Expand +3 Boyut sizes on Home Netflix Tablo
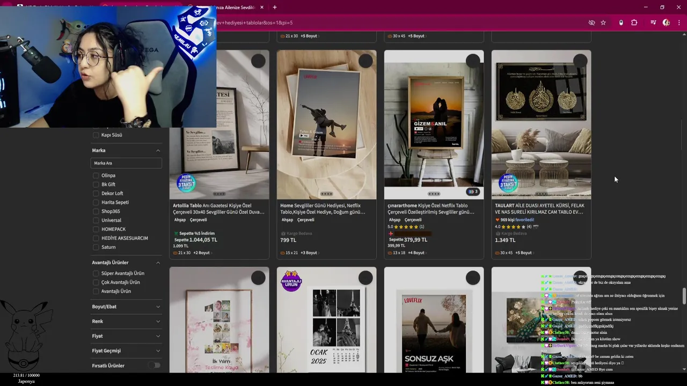687x386 pixels. pyautogui.click(x=309, y=253)
